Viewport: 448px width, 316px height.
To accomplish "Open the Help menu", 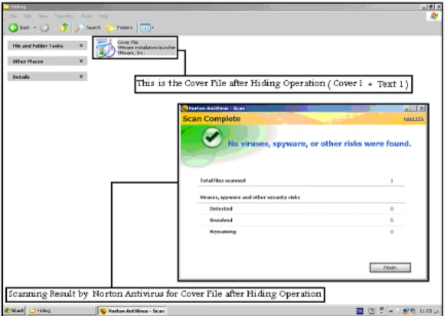I will (103, 16).
